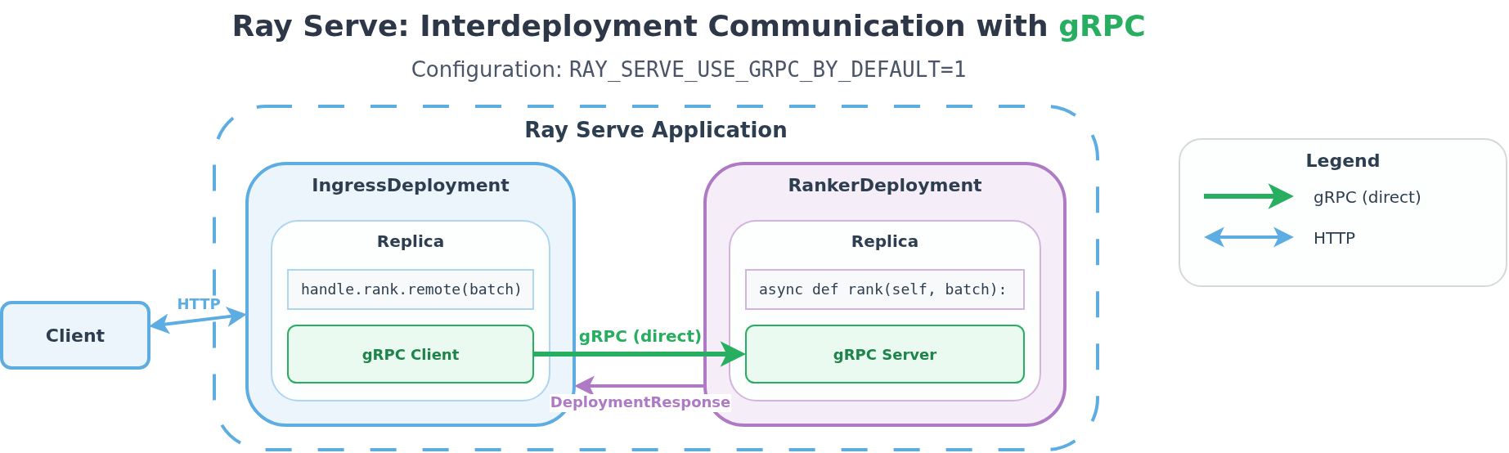Click the Client box

click(75, 335)
